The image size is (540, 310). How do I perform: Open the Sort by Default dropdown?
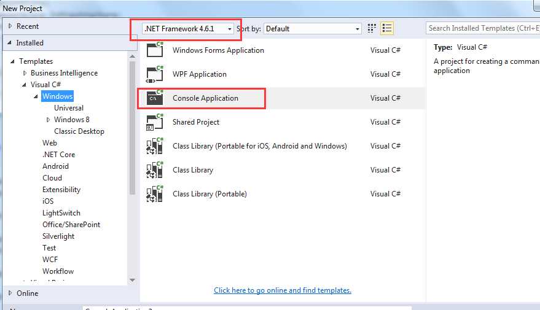pos(312,29)
